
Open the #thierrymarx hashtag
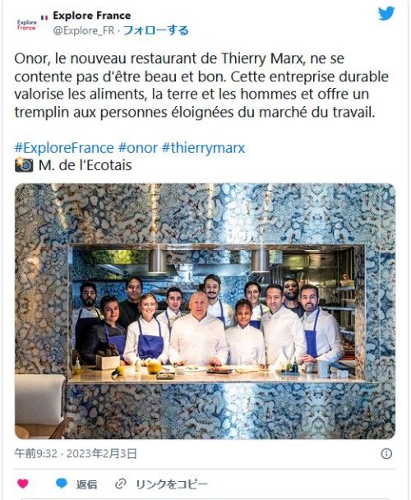point(203,148)
